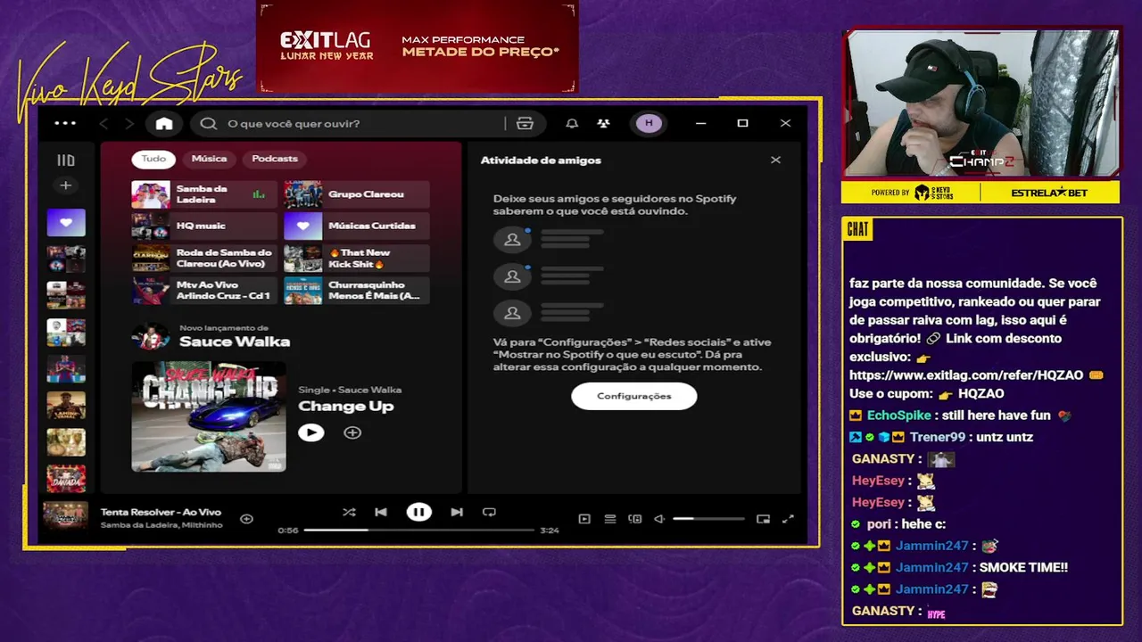Open the profile avatar H menu

point(649,123)
